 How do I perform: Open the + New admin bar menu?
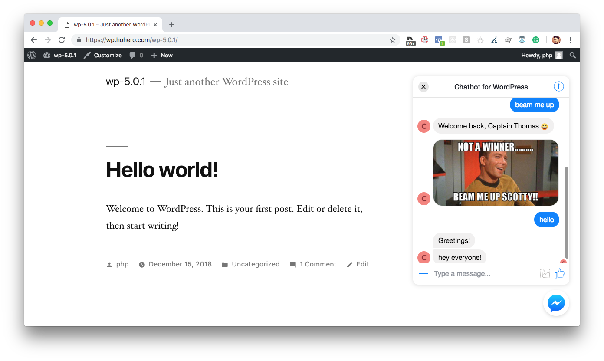(161, 55)
